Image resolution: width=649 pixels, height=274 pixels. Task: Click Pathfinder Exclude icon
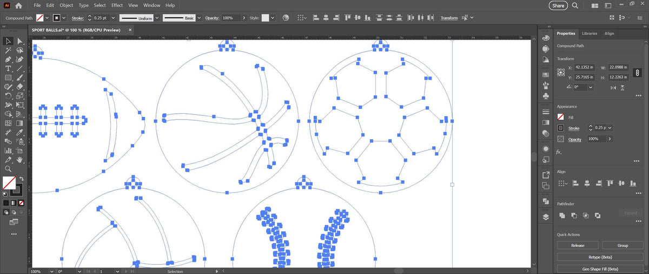pyautogui.click(x=598, y=215)
